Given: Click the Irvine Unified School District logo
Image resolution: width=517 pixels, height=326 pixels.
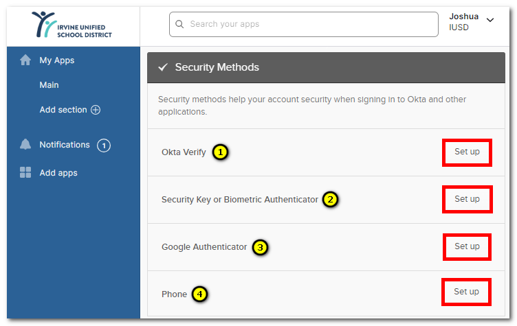Looking at the screenshot, I should 72,25.
